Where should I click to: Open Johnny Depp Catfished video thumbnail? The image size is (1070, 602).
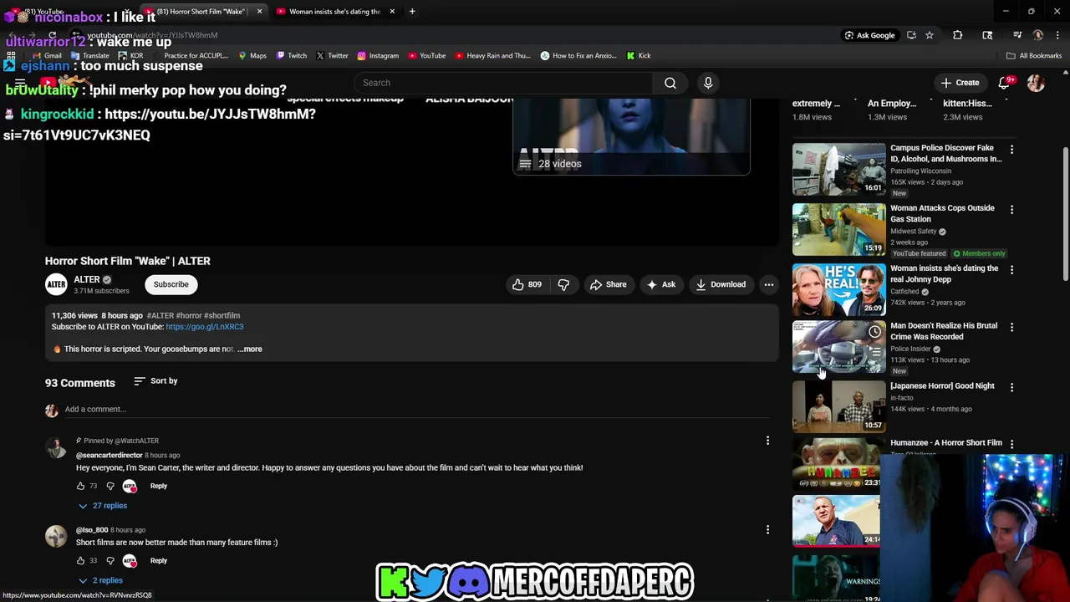(x=839, y=289)
